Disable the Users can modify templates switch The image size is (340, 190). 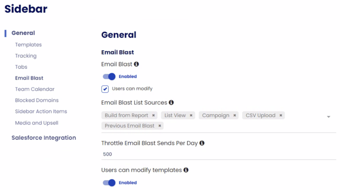[109, 183]
